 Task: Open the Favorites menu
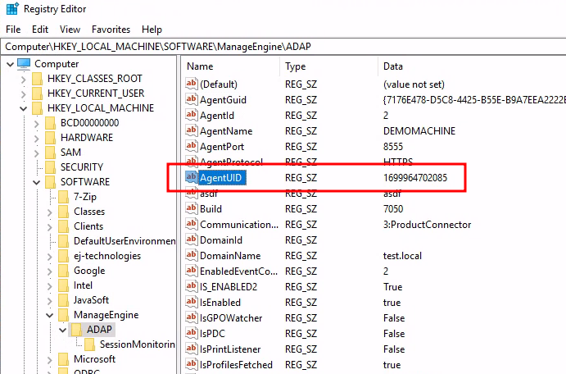pos(111,30)
